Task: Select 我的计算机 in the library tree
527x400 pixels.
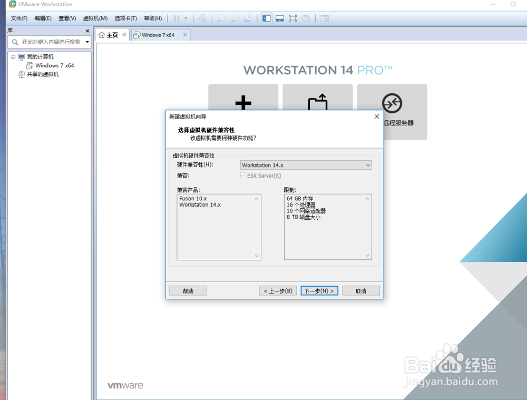Action: click(x=40, y=56)
